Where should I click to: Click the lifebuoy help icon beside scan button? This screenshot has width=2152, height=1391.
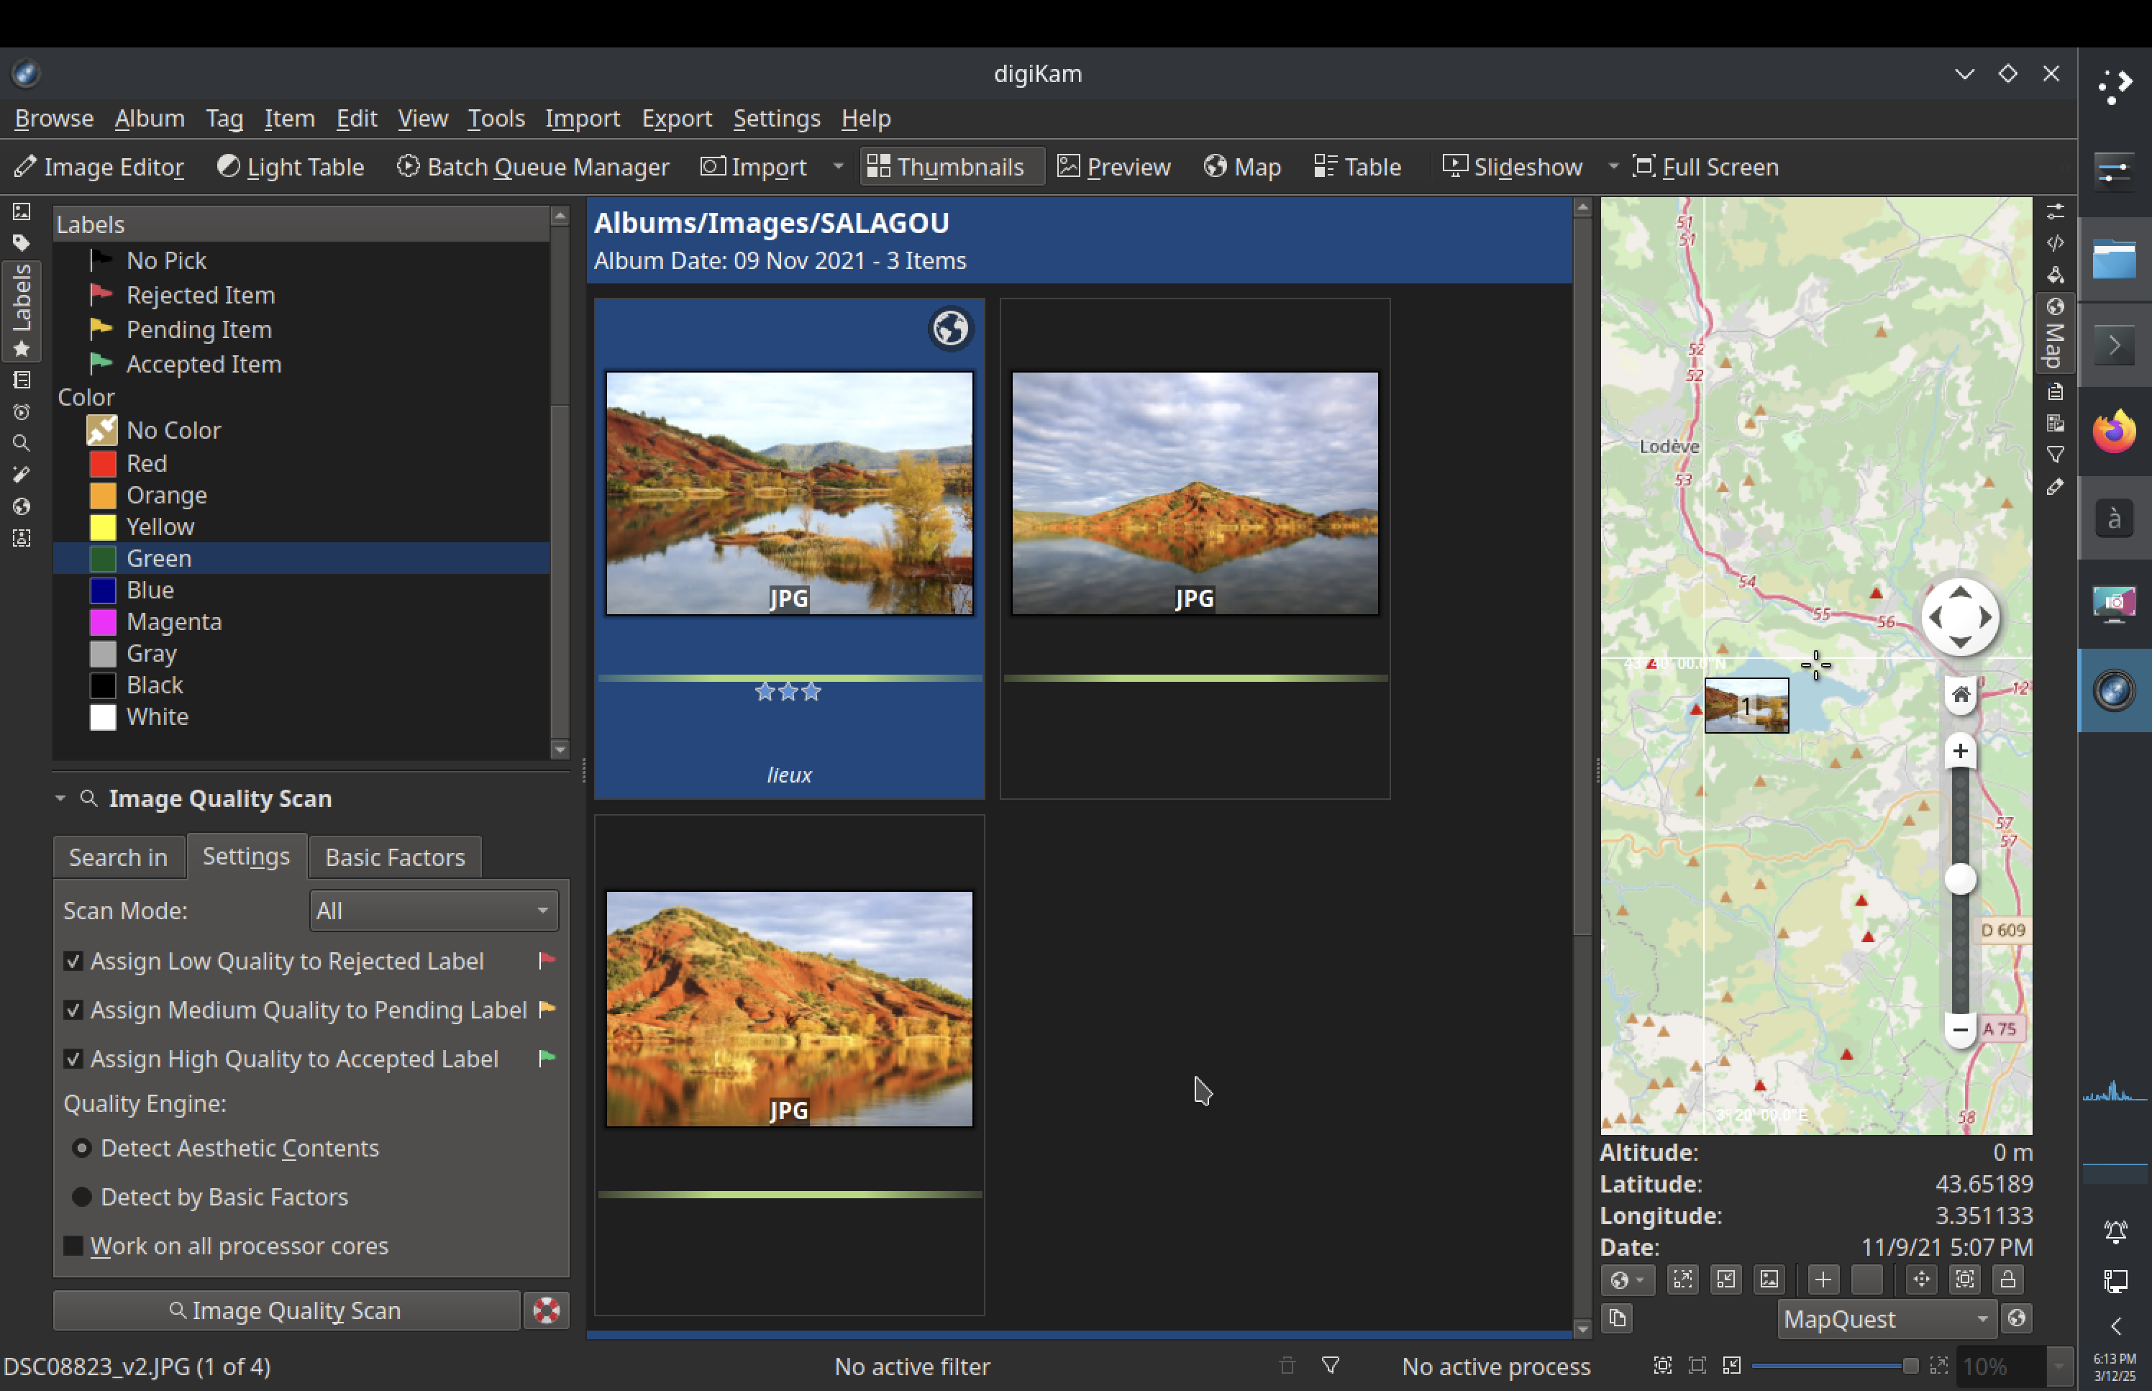547,1310
